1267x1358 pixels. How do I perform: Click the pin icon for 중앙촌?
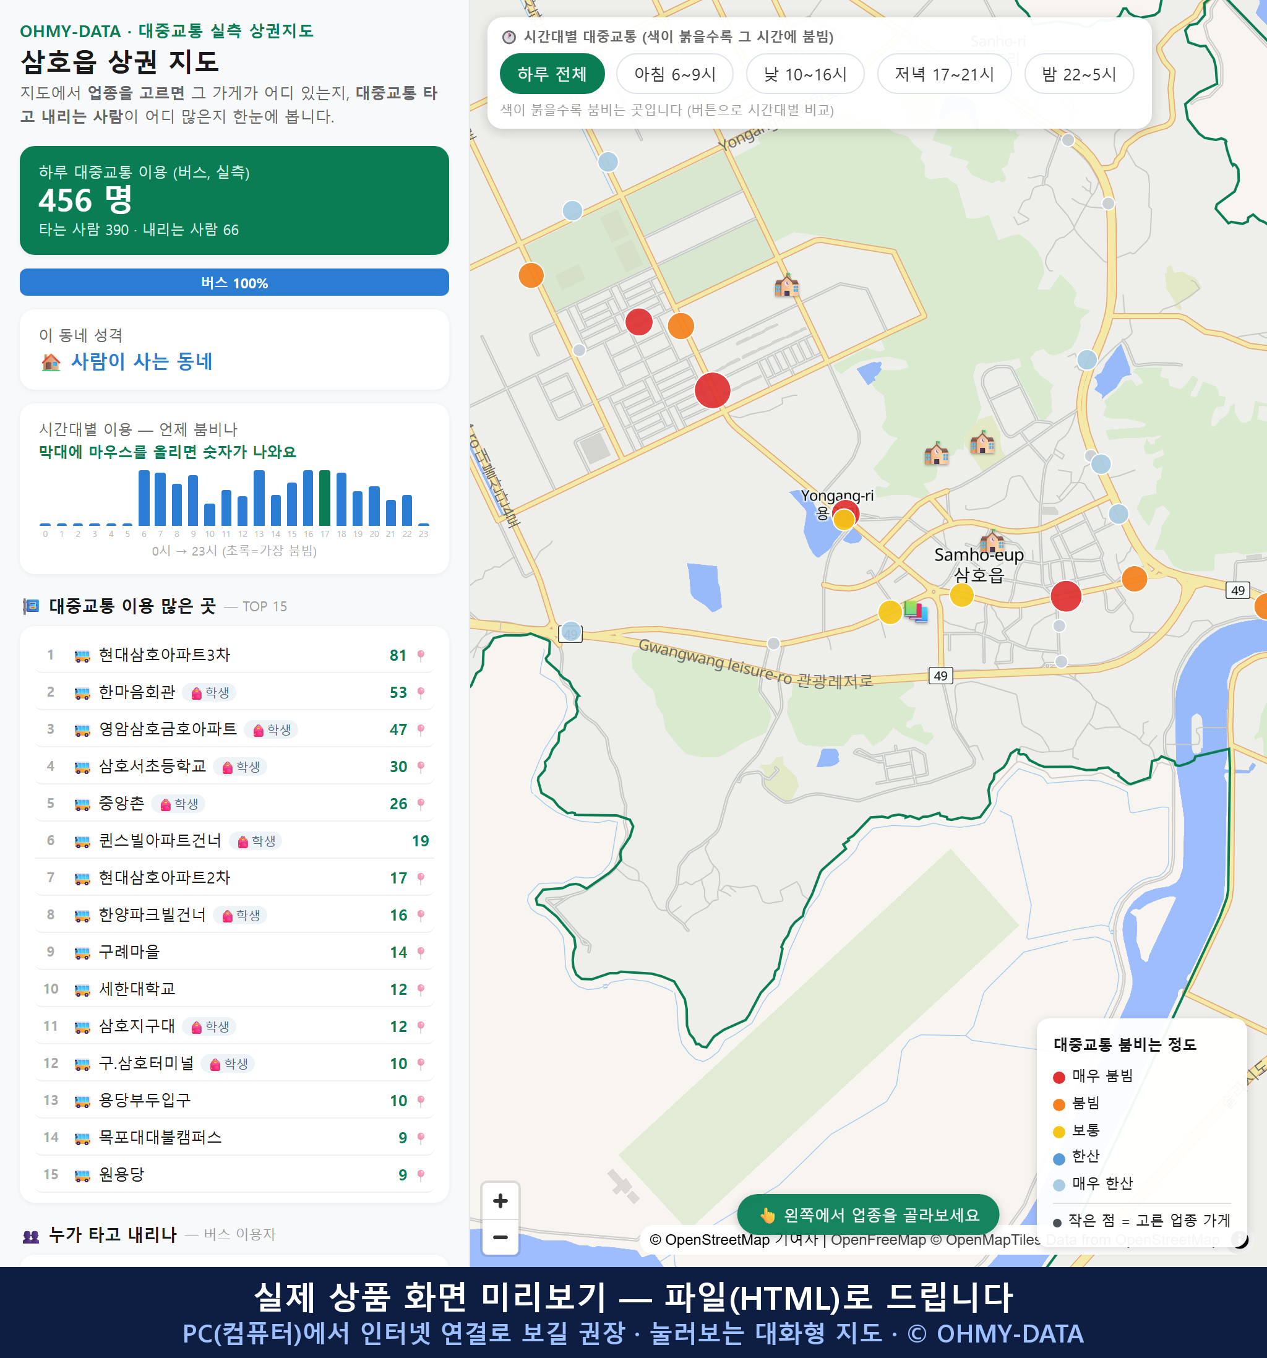pyautogui.click(x=421, y=804)
